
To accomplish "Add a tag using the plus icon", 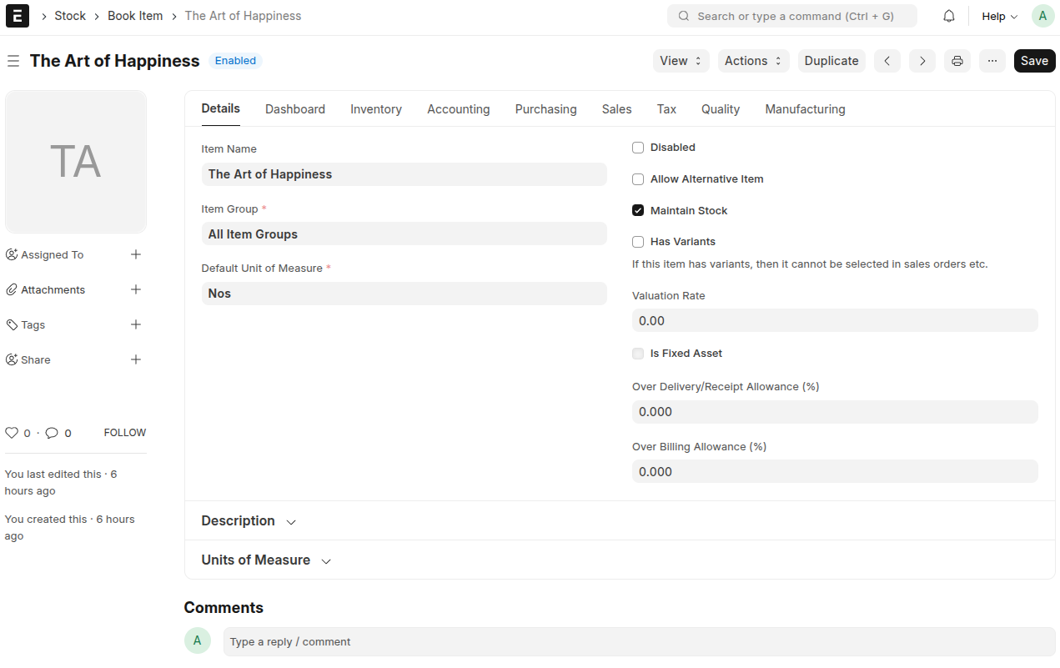I will [136, 324].
